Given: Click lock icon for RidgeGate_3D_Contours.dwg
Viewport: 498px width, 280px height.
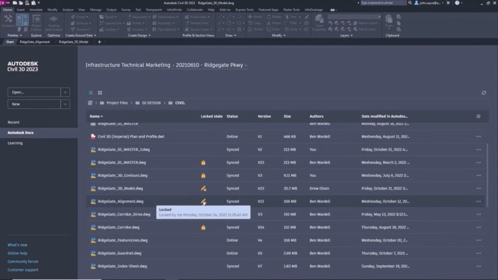Looking at the screenshot, I should click(203, 176).
